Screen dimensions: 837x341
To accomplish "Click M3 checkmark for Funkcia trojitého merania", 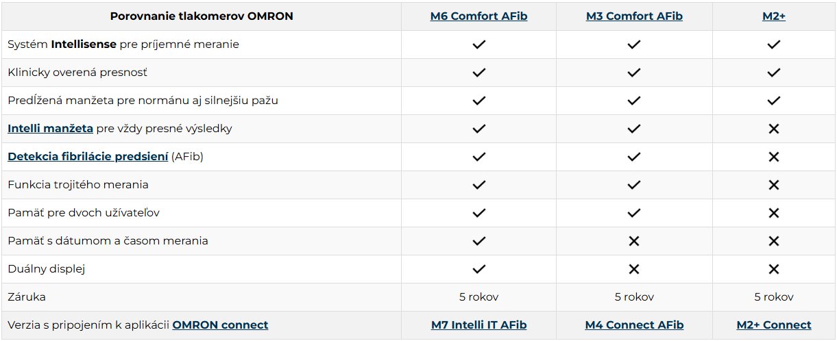I will pyautogui.click(x=634, y=185).
